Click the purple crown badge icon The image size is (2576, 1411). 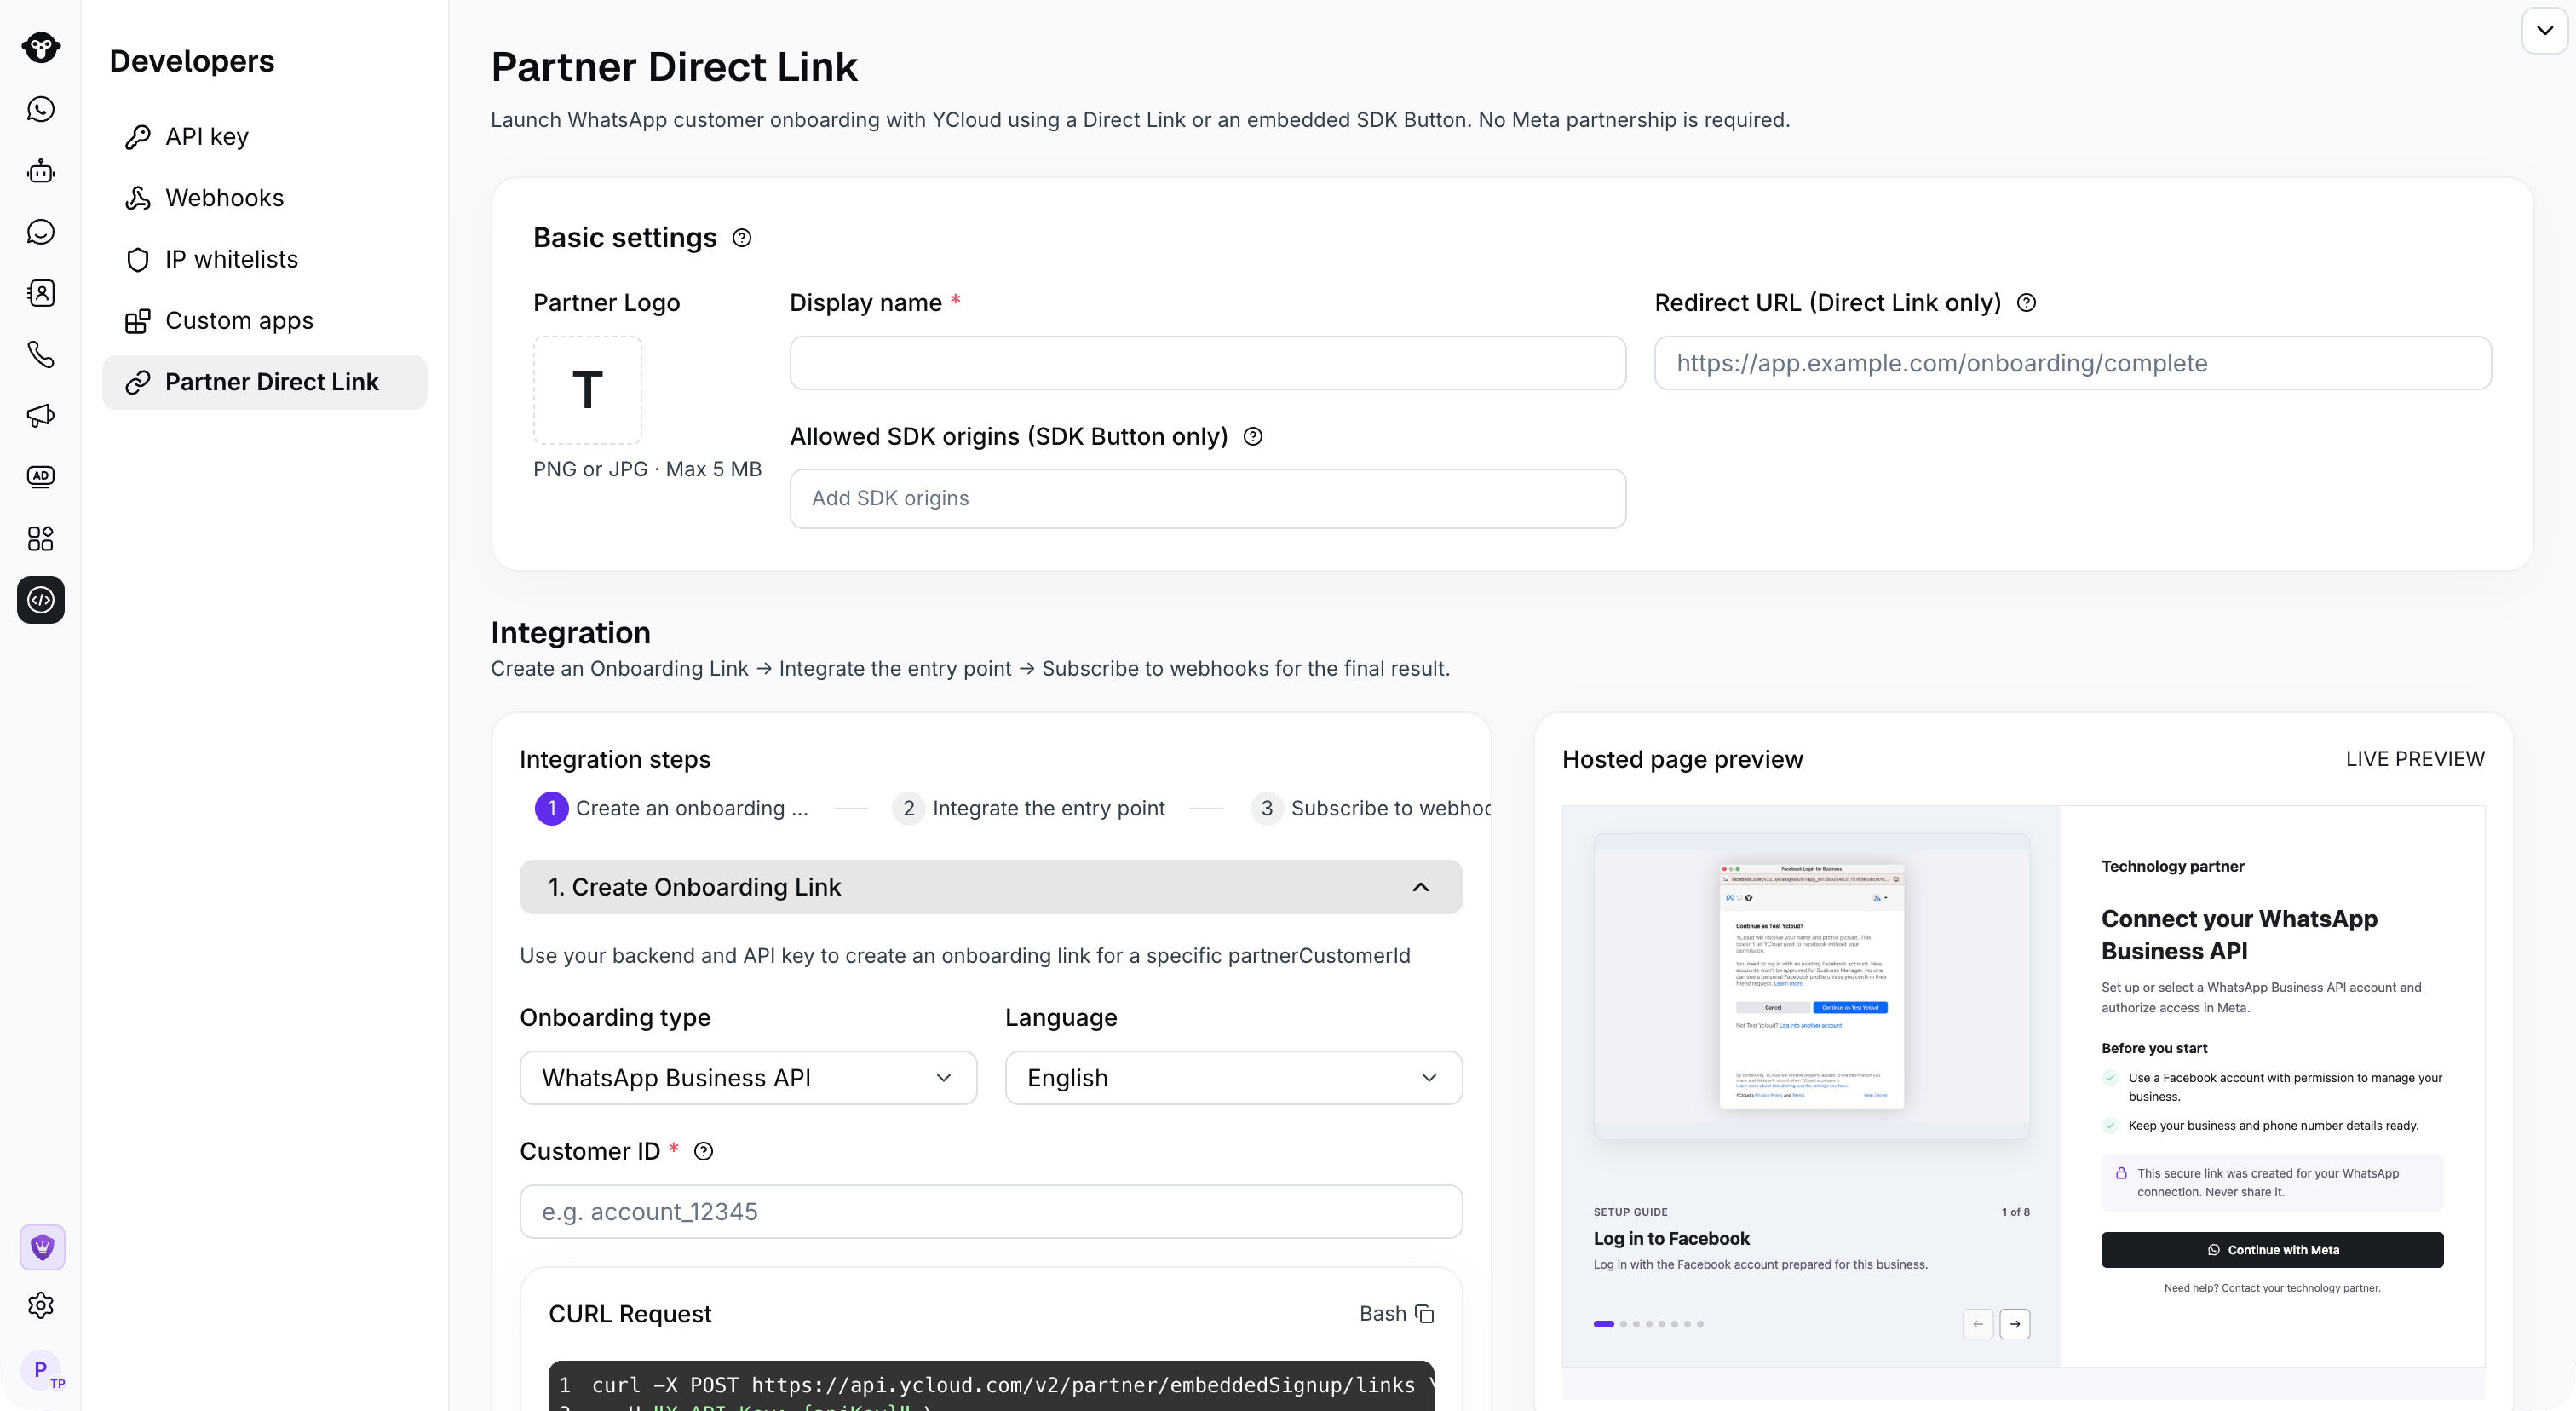pos(42,1247)
